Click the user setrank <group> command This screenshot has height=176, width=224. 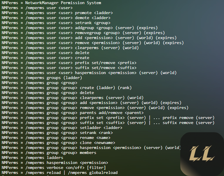click(x=68, y=23)
